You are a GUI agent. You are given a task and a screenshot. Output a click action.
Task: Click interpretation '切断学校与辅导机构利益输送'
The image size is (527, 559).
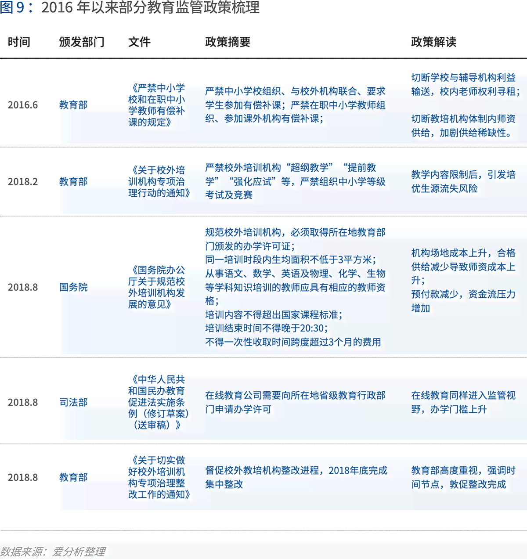pos(466,84)
